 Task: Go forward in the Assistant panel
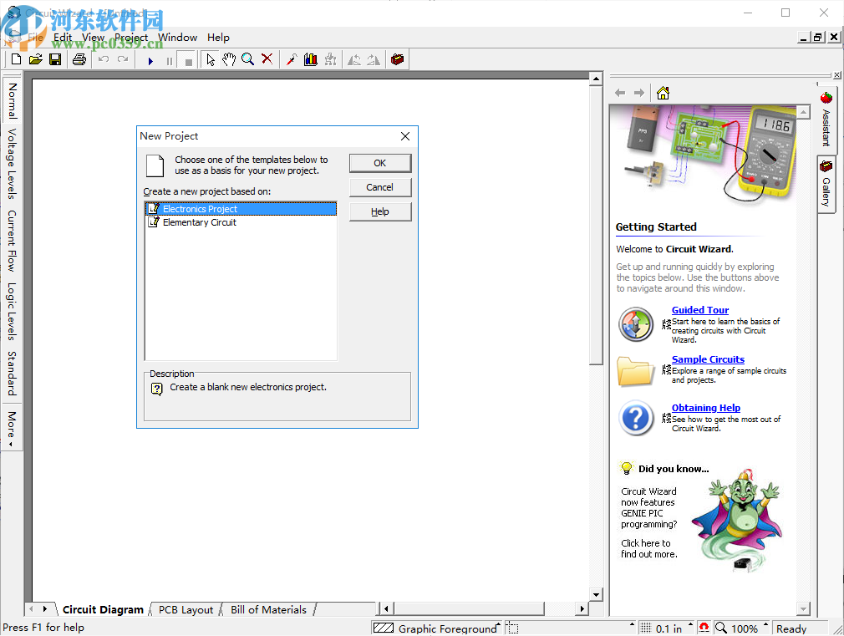639,93
